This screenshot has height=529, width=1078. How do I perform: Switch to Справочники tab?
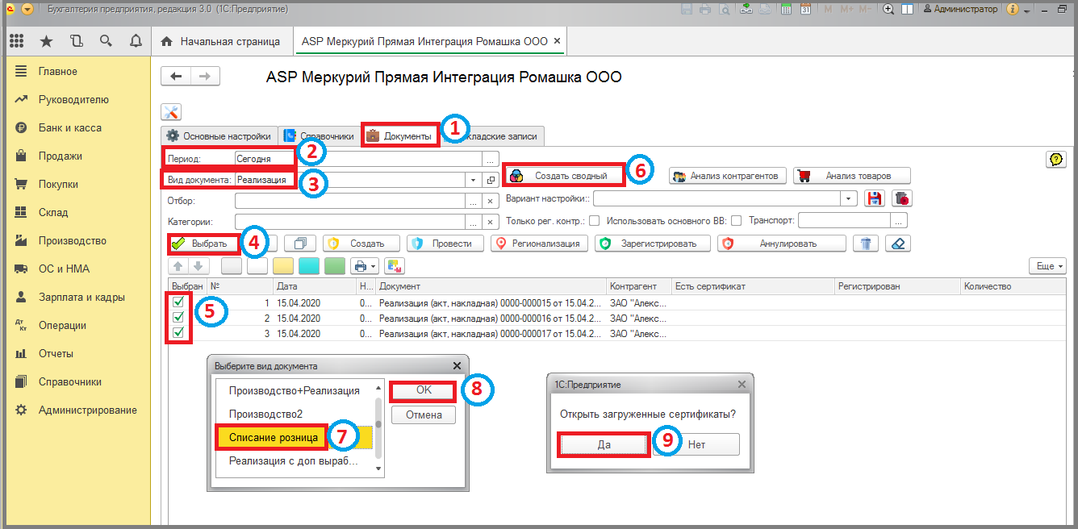[319, 136]
